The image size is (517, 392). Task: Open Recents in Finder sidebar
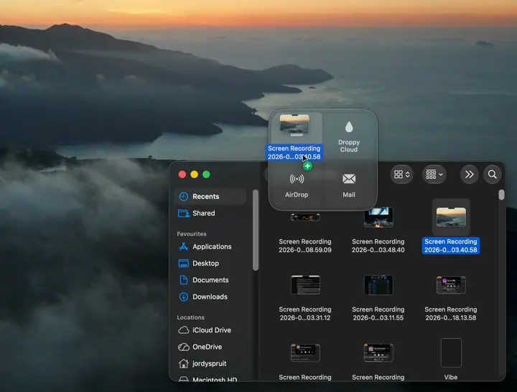[210, 197]
